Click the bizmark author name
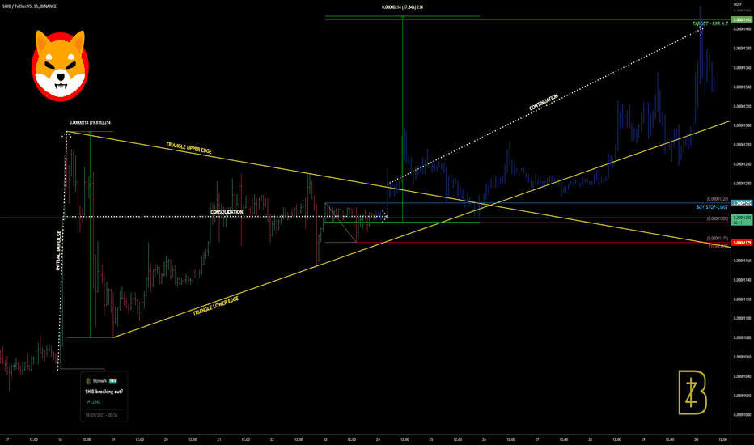 click(100, 381)
